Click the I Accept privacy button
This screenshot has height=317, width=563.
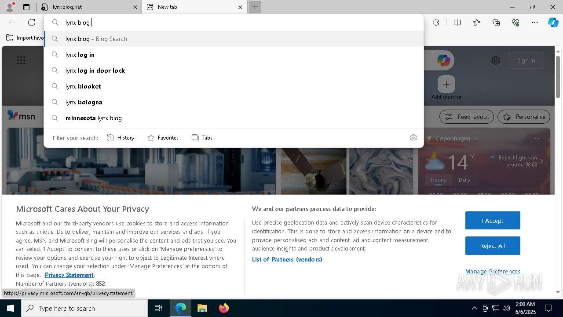493,221
